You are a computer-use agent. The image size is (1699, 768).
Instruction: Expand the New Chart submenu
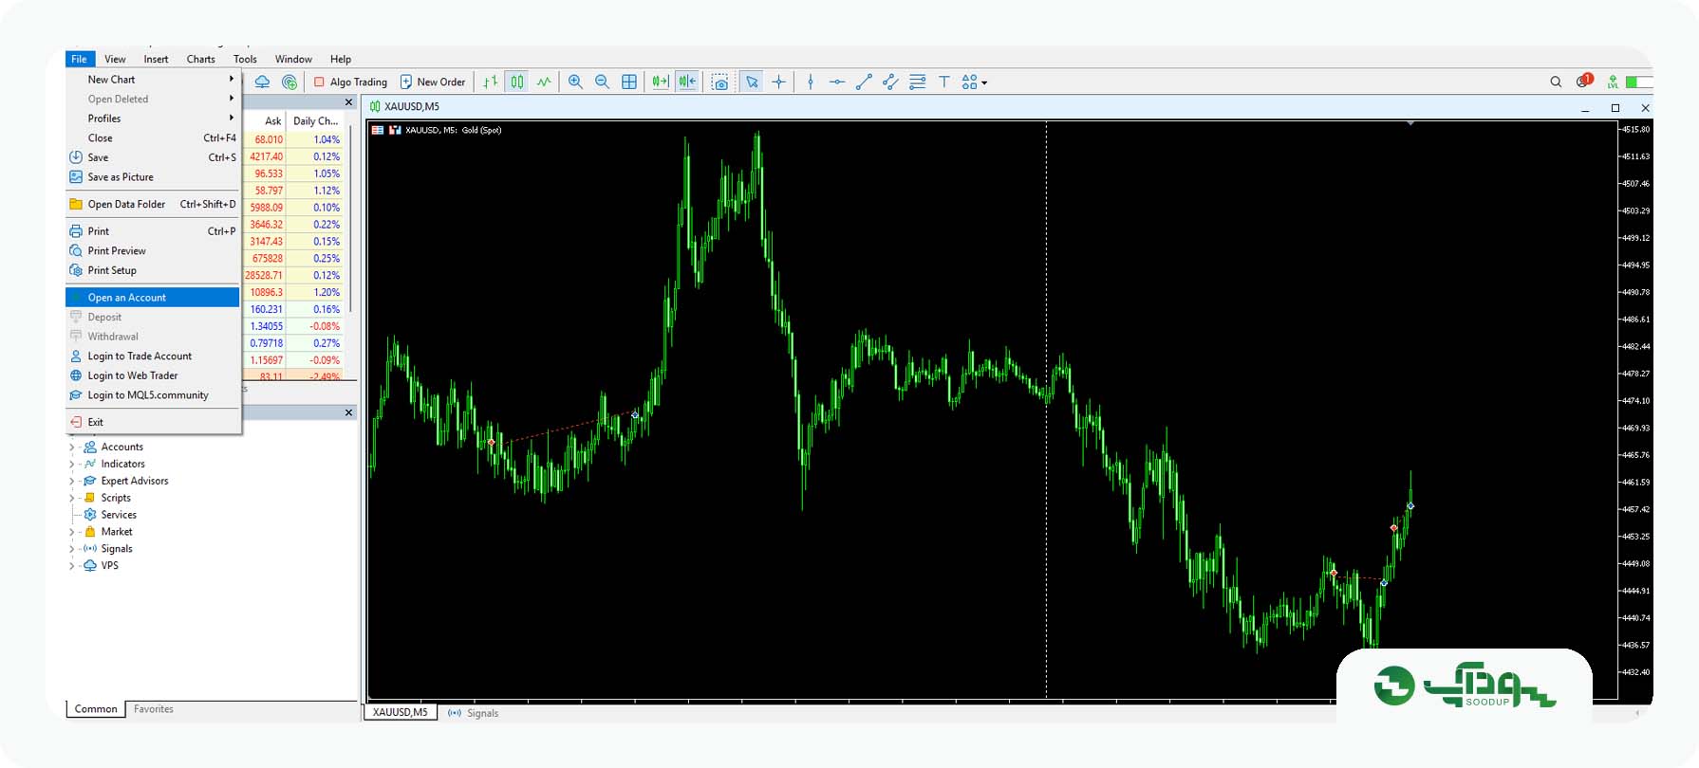[153, 80]
